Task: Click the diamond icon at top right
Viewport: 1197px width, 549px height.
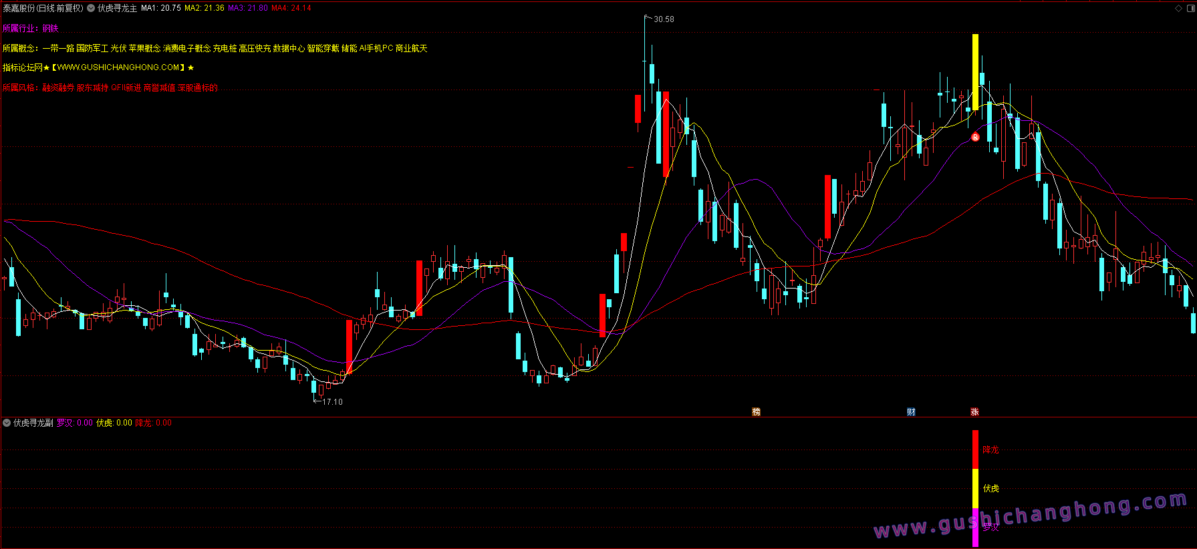Action: click(x=1178, y=8)
